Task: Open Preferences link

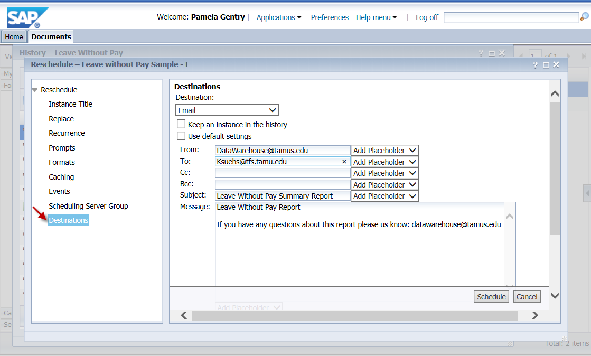Action: tap(330, 17)
